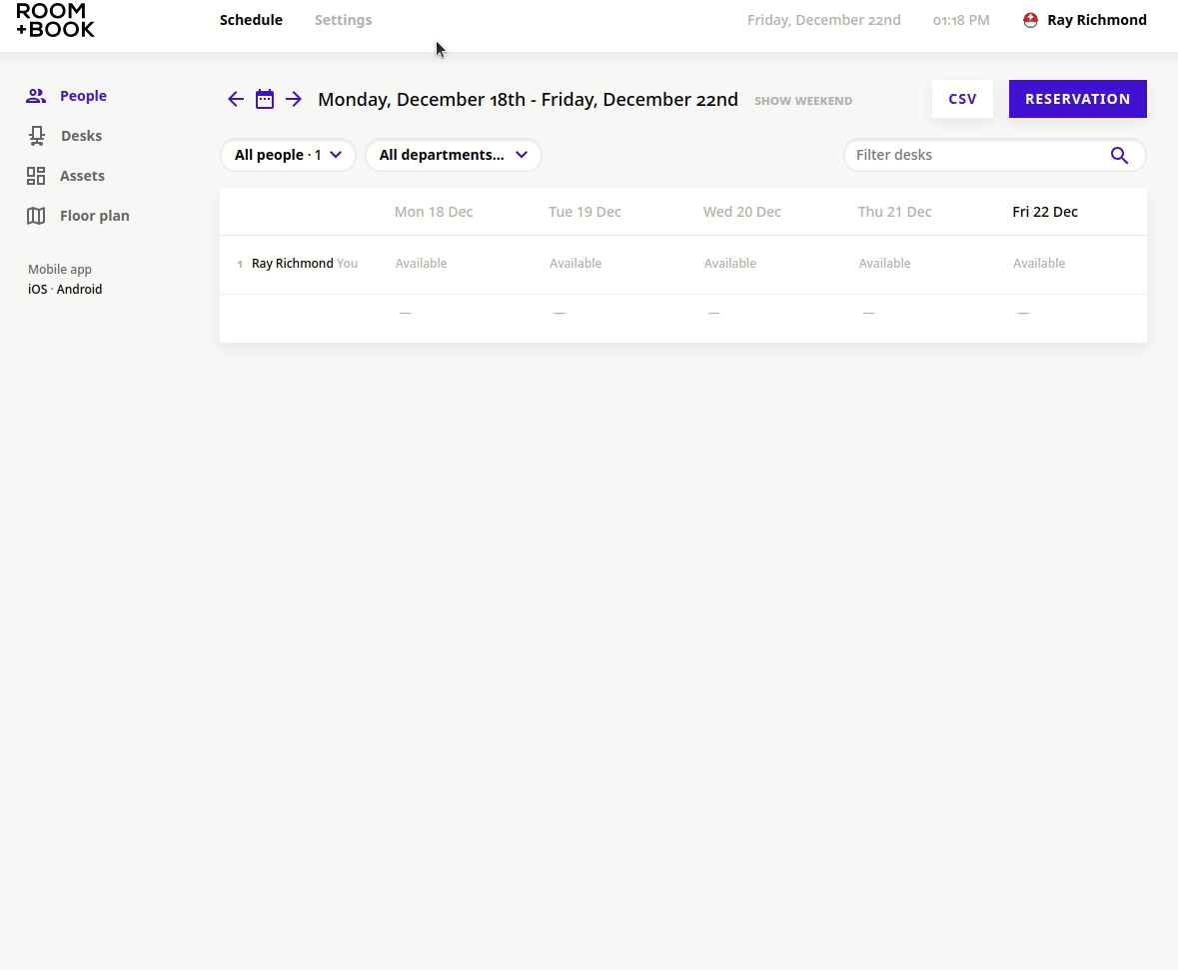This screenshot has height=970, width=1178.
Task: Click the Mobile app label
Action: [60, 269]
